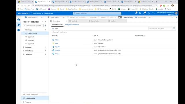Close the Connections tab
The image size is (185, 104).
[x=67, y=21]
